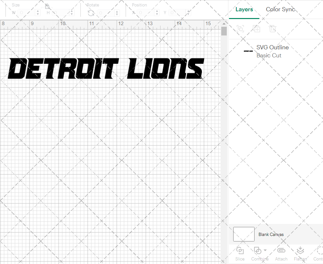Click the Delete layer trash icon
The height and width of the screenshot is (264, 323).
coord(273,29)
